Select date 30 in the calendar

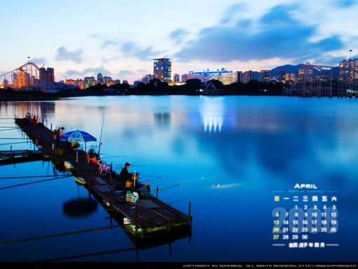coord(305,237)
